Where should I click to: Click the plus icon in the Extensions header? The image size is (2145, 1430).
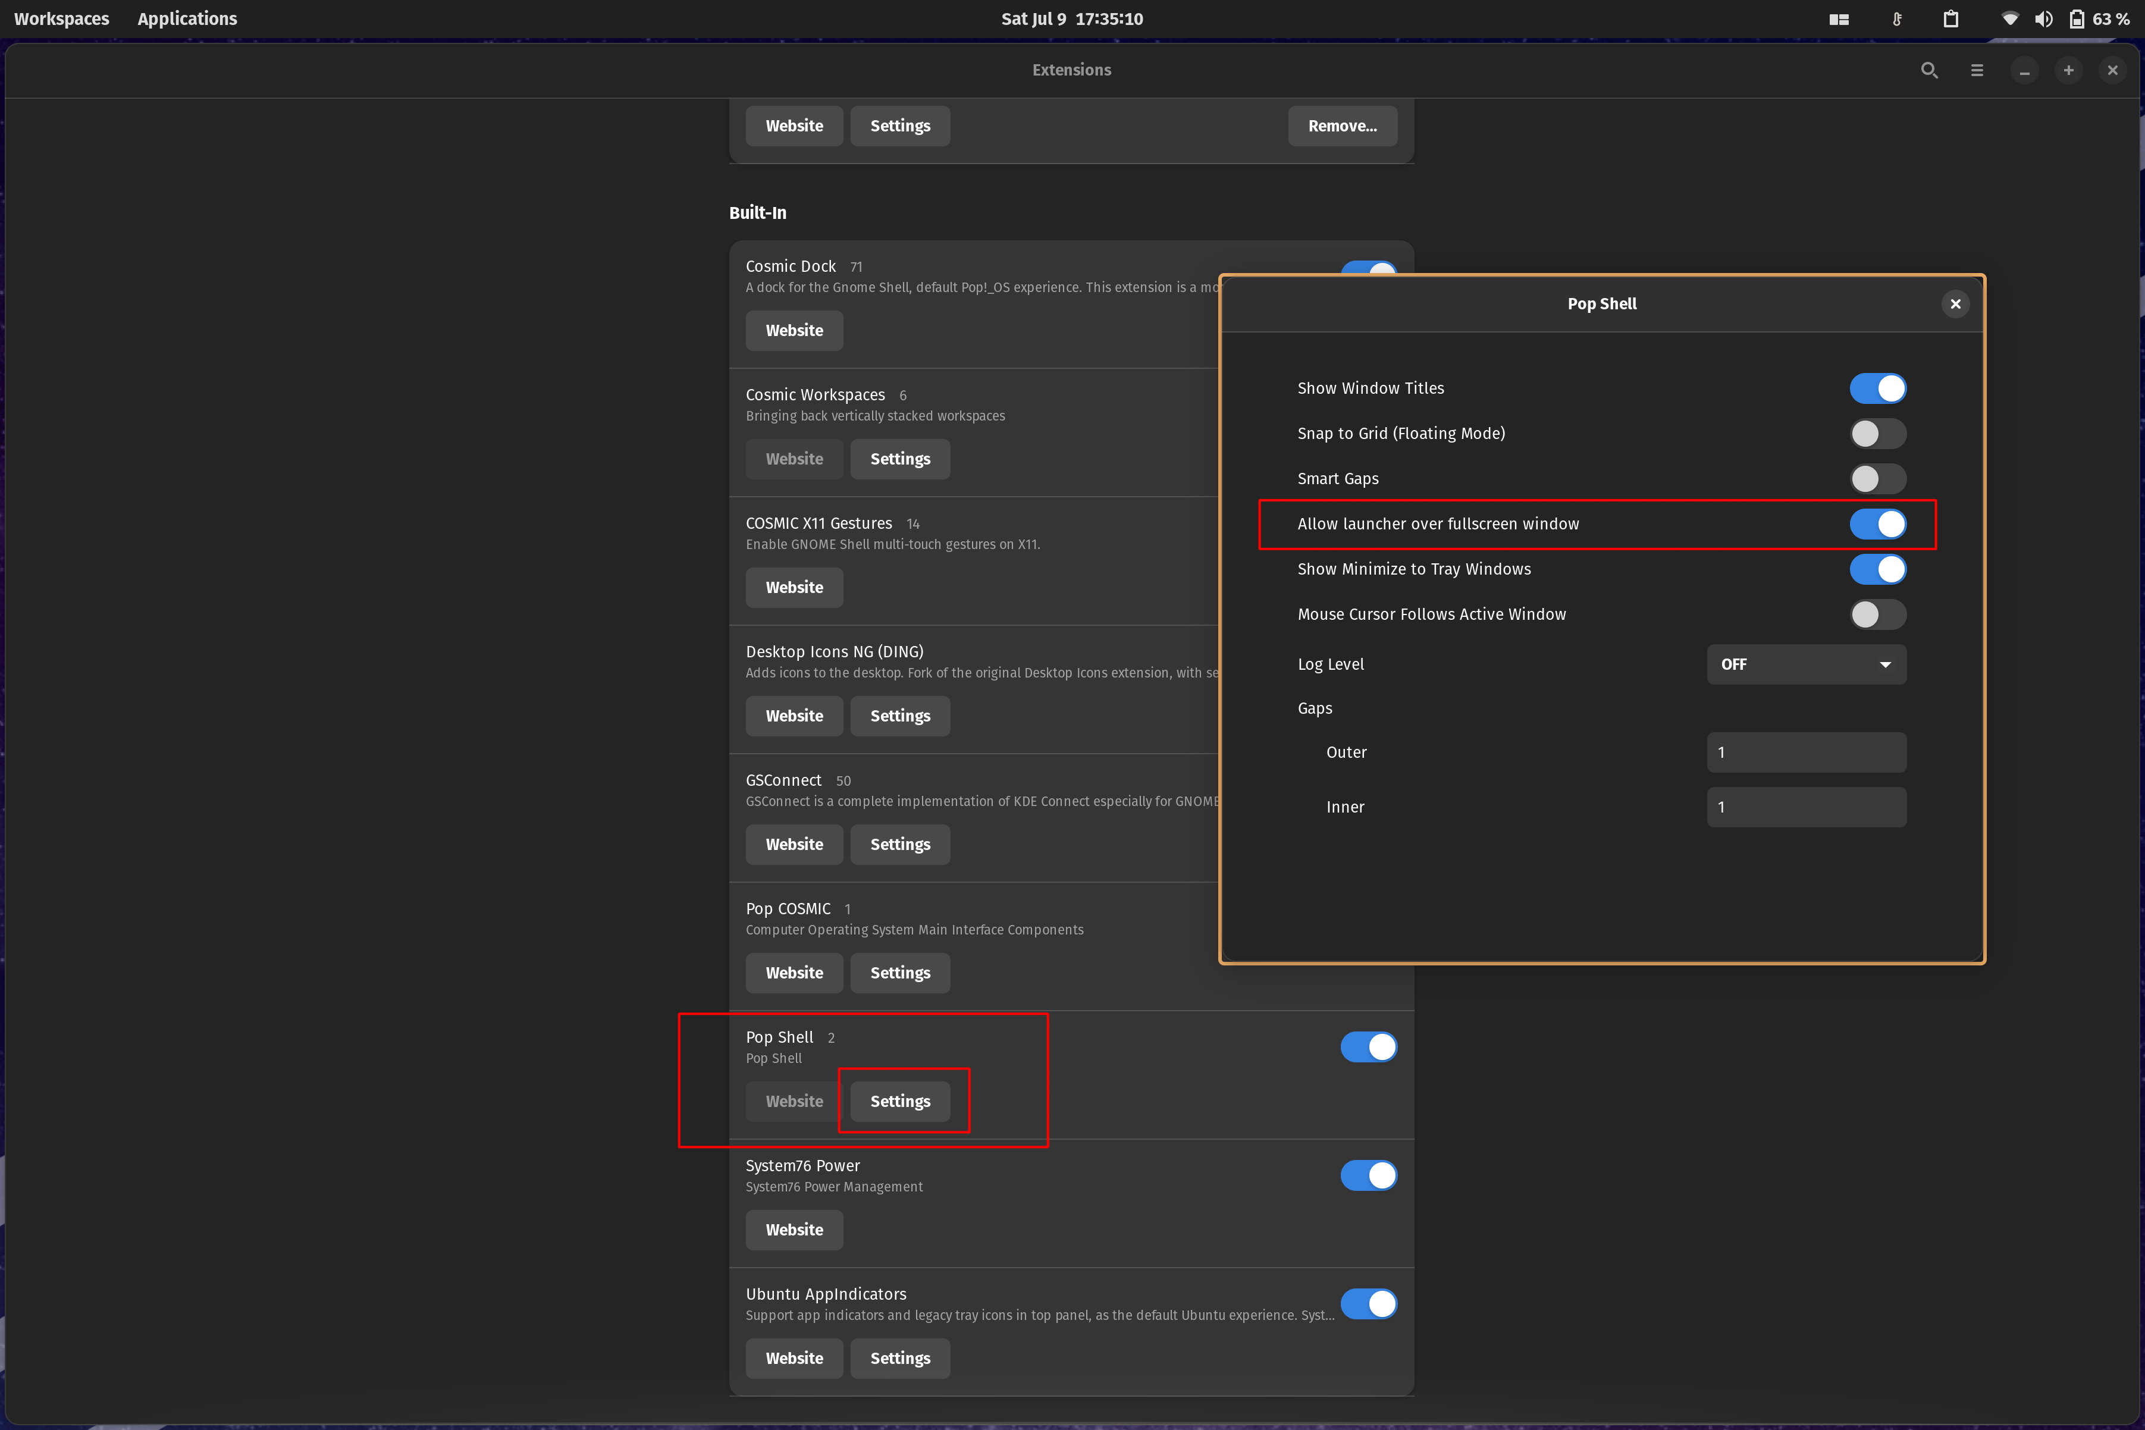[2068, 70]
